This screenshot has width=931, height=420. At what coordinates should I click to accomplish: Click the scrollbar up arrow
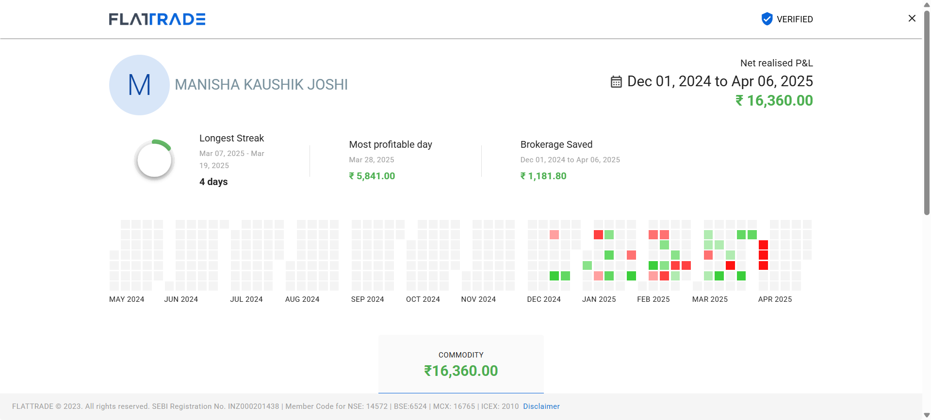927,4
